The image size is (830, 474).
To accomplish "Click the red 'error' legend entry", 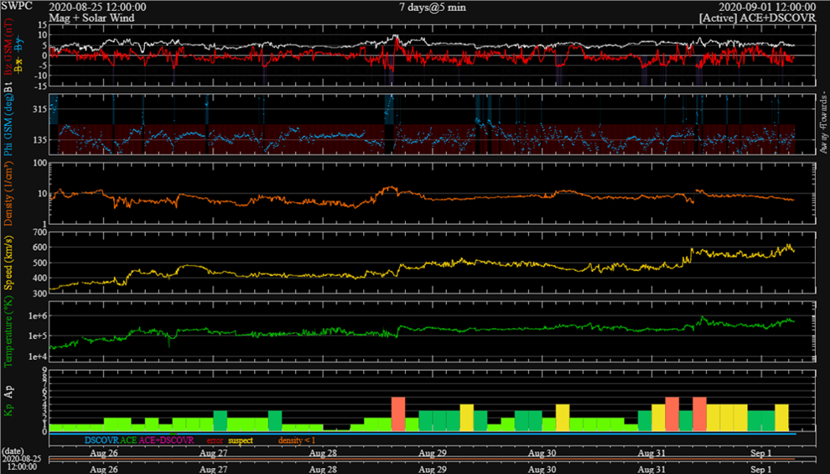I will [x=215, y=440].
